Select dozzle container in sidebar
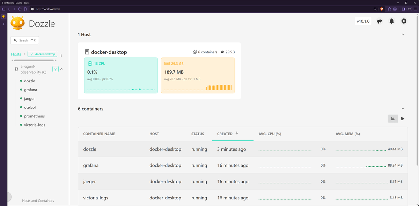419x206 pixels. (x=30, y=81)
